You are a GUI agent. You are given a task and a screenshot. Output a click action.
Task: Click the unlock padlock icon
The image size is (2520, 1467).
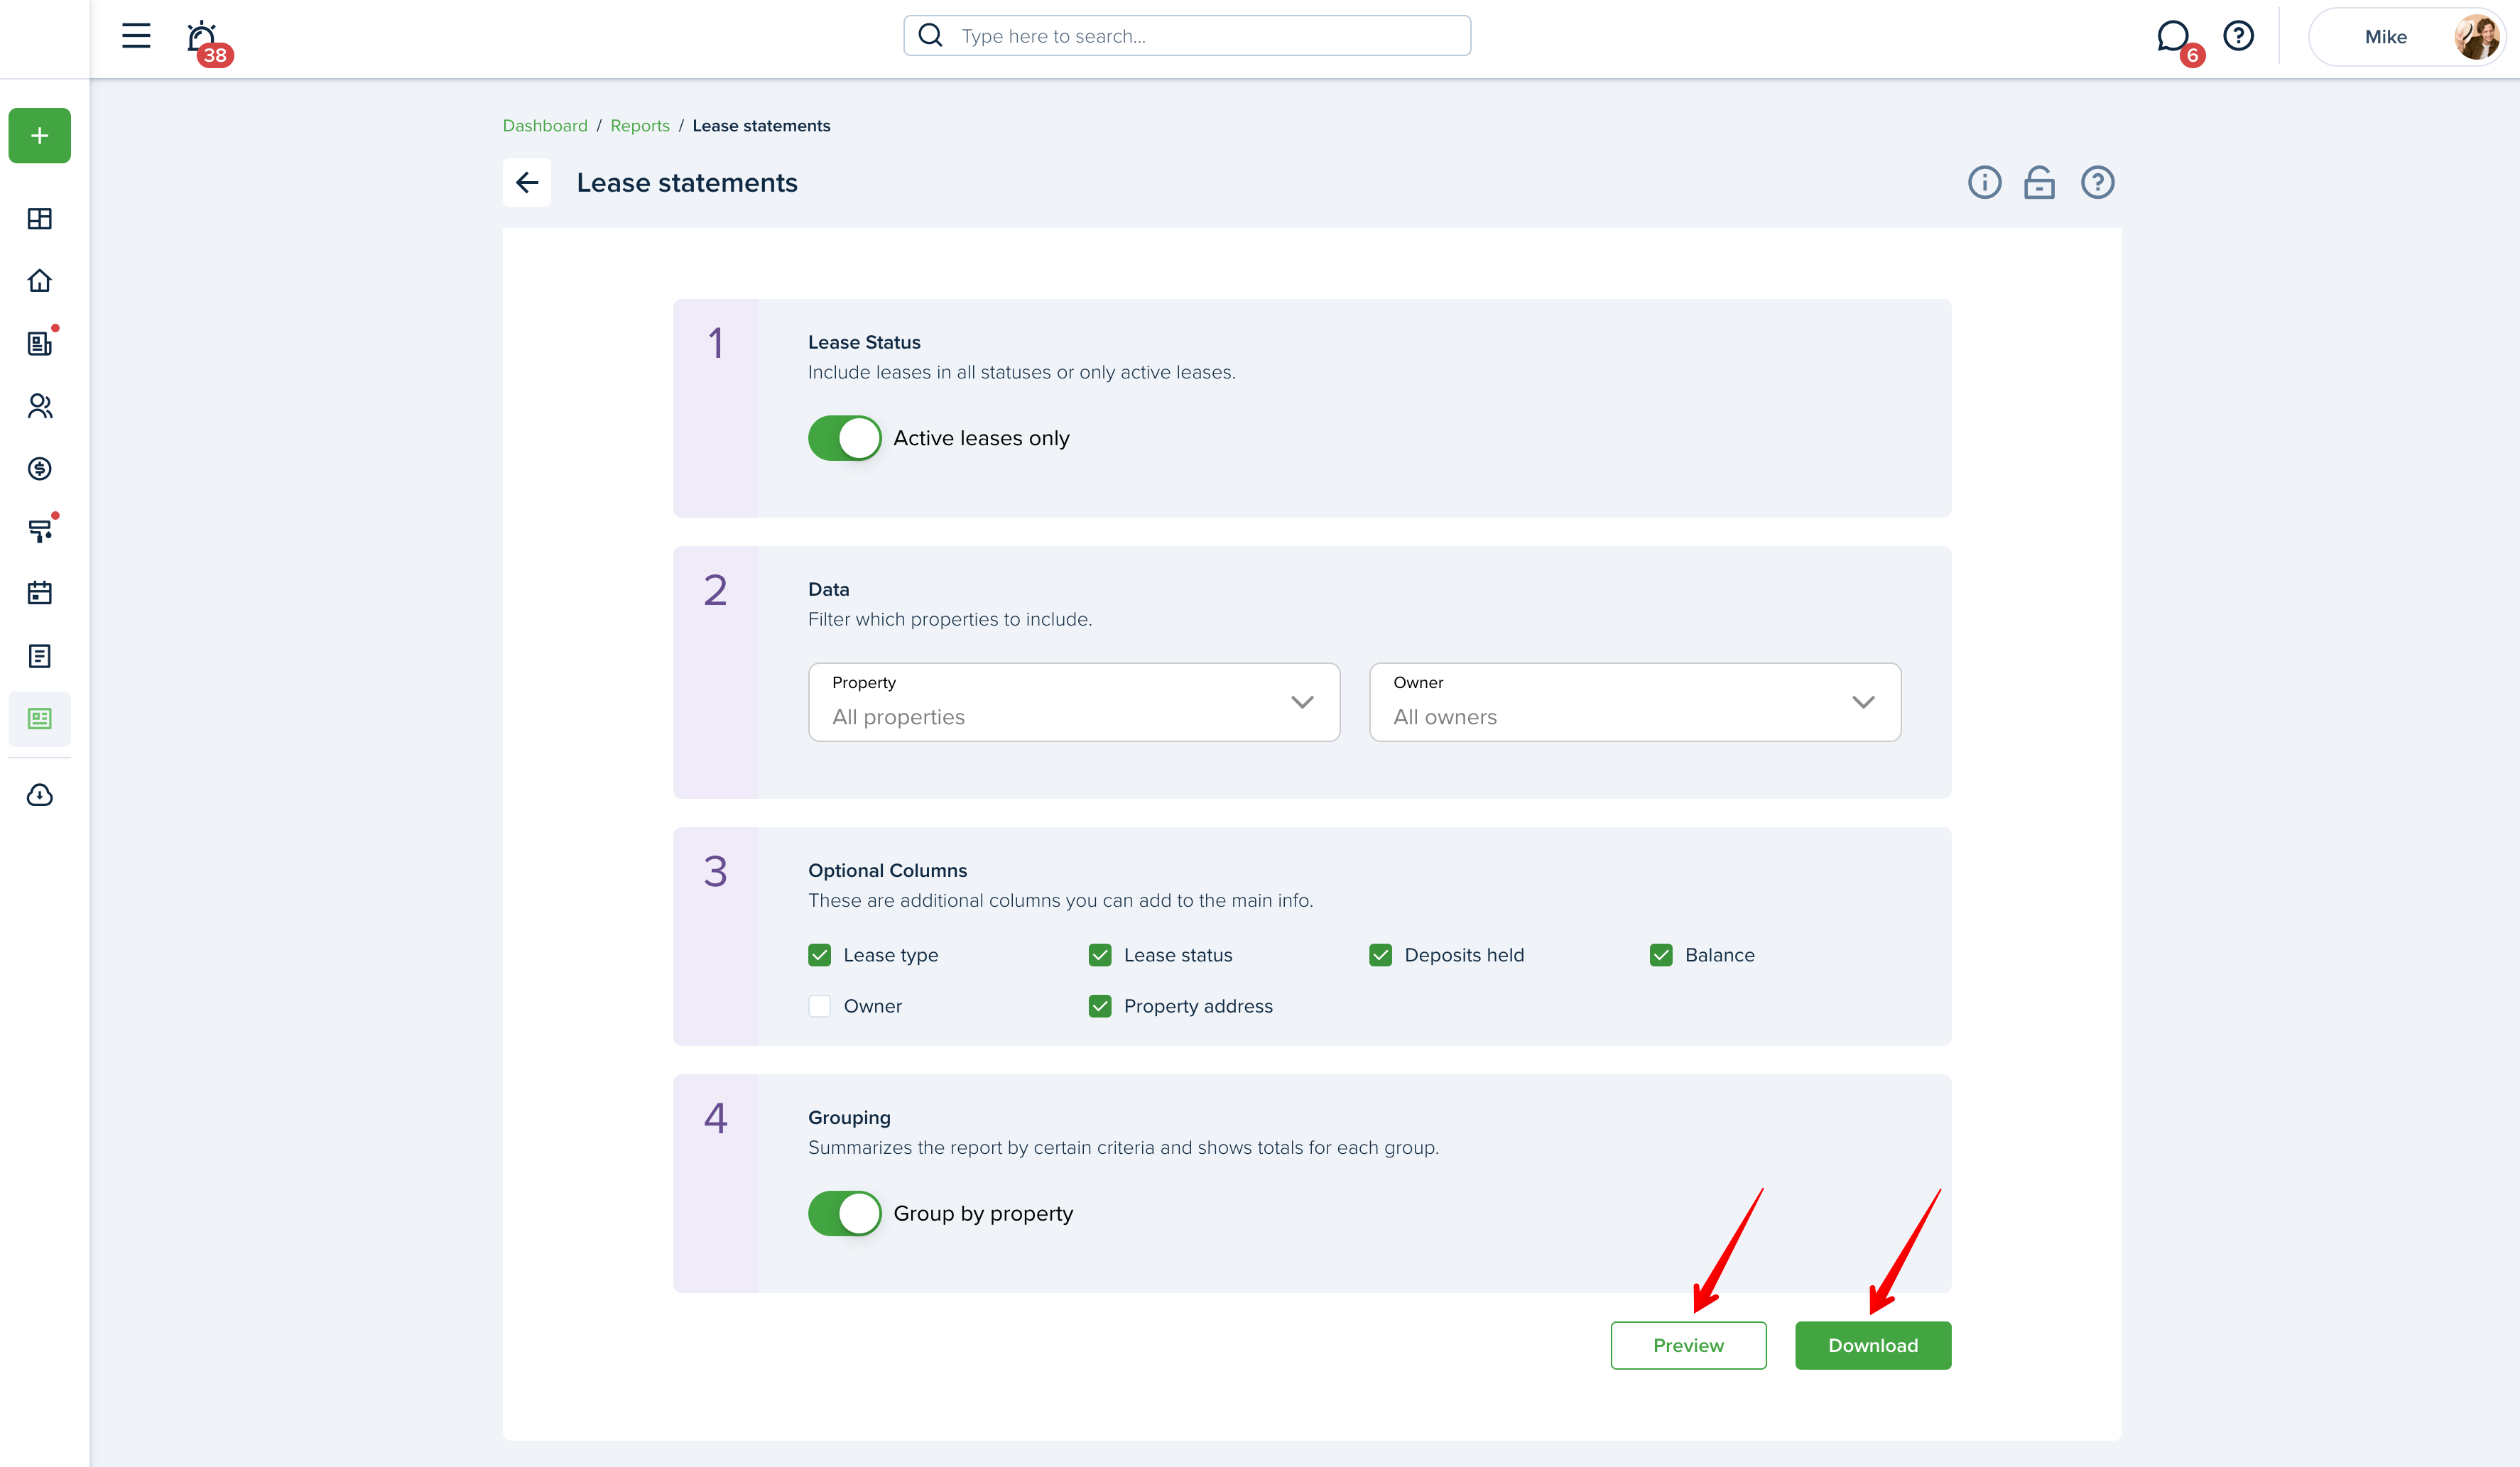[2039, 182]
